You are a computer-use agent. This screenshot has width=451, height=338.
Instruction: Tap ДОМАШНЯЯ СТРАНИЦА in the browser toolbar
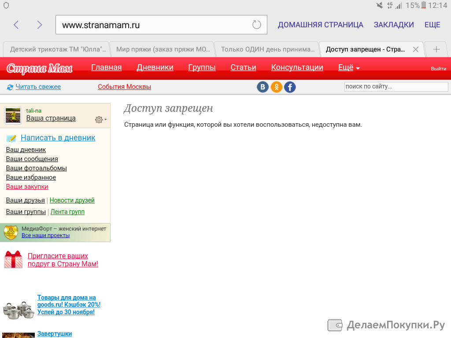click(321, 25)
